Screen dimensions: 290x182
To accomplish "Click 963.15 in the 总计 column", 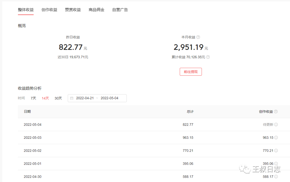I will (188, 138).
